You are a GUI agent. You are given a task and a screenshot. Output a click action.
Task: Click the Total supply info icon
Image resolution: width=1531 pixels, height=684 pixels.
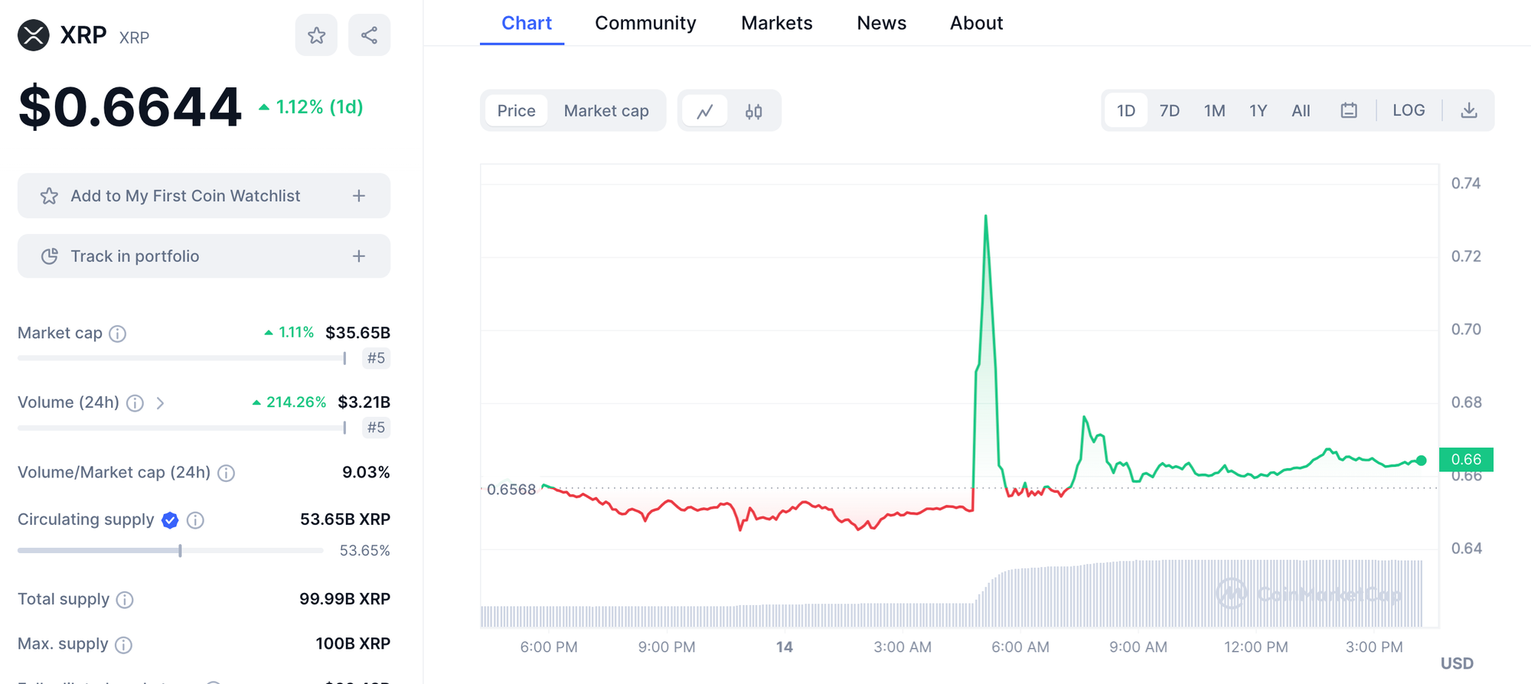click(125, 600)
